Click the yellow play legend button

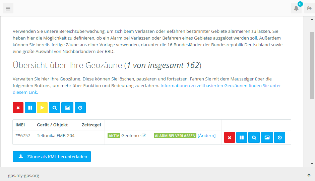point(42,108)
